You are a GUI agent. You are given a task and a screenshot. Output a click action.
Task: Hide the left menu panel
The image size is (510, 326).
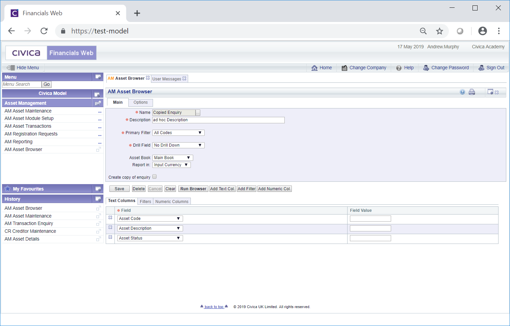[23, 68]
